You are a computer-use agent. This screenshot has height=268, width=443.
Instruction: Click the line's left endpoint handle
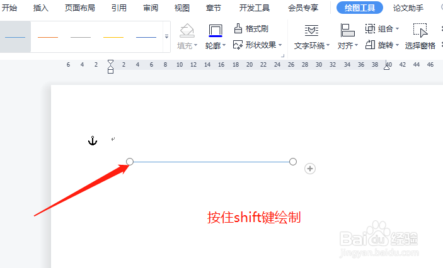(x=130, y=162)
